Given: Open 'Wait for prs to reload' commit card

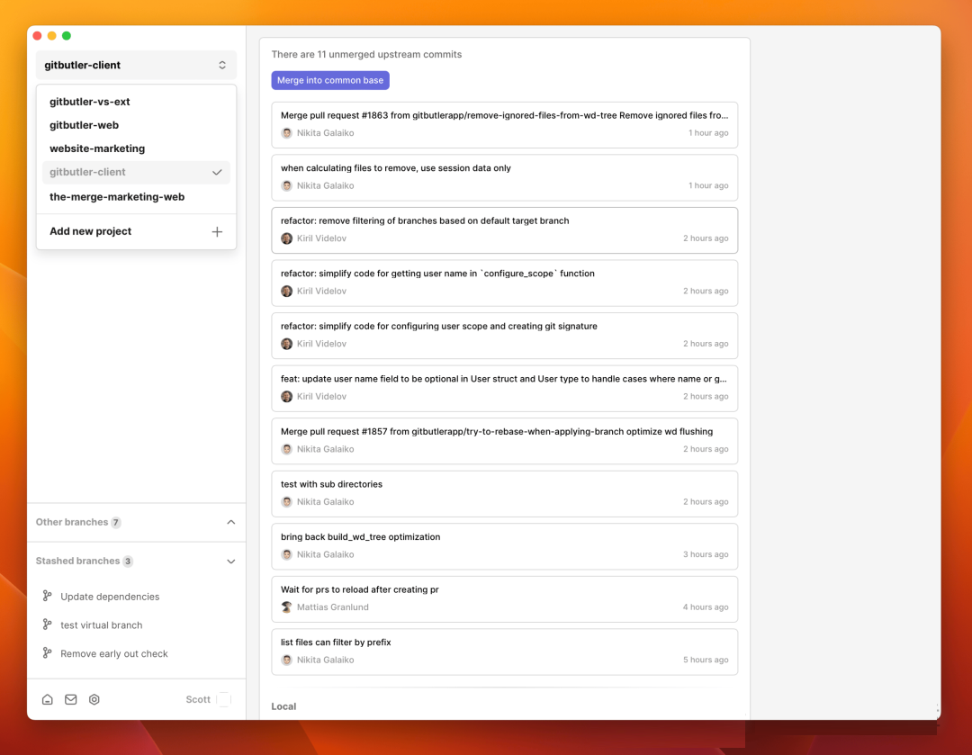Looking at the screenshot, I should coord(504,598).
